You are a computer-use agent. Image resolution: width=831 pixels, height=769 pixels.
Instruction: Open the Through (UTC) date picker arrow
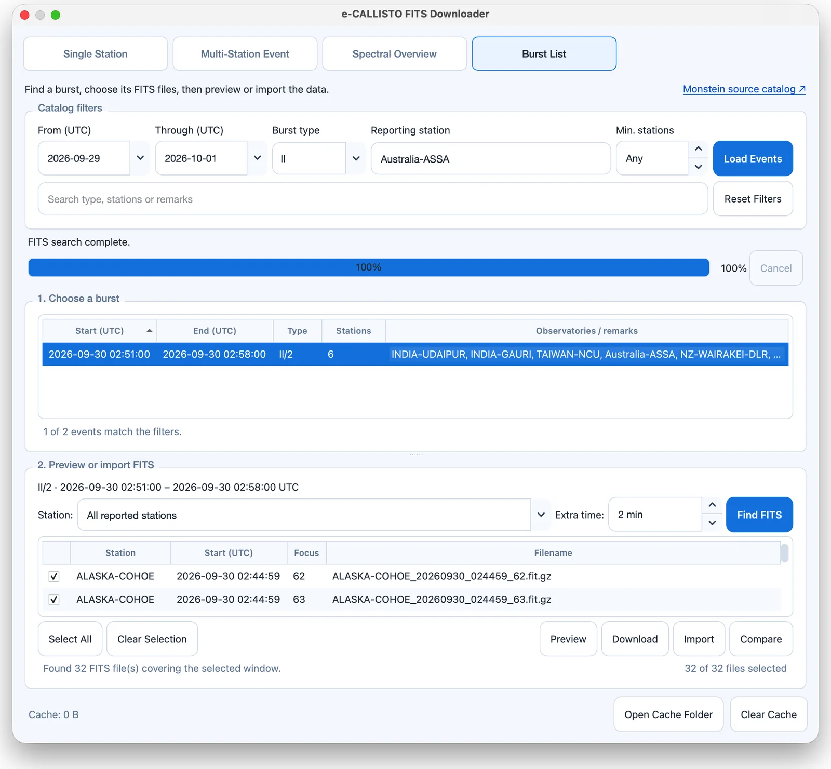tap(257, 158)
